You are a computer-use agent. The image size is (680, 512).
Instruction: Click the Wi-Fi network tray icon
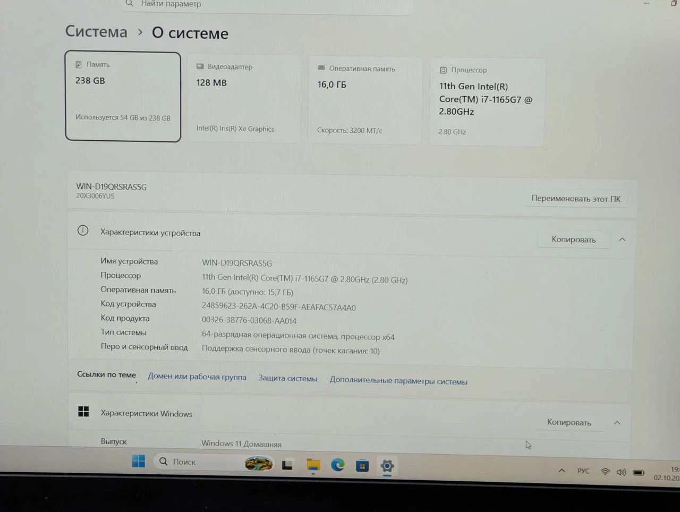(605, 472)
